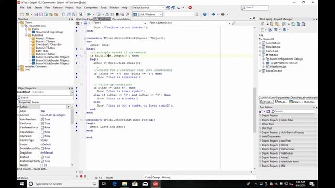The height and width of the screenshot is (188, 335).
Task: Select Button3Click in the Structure tree
Action: [x=52, y=64]
